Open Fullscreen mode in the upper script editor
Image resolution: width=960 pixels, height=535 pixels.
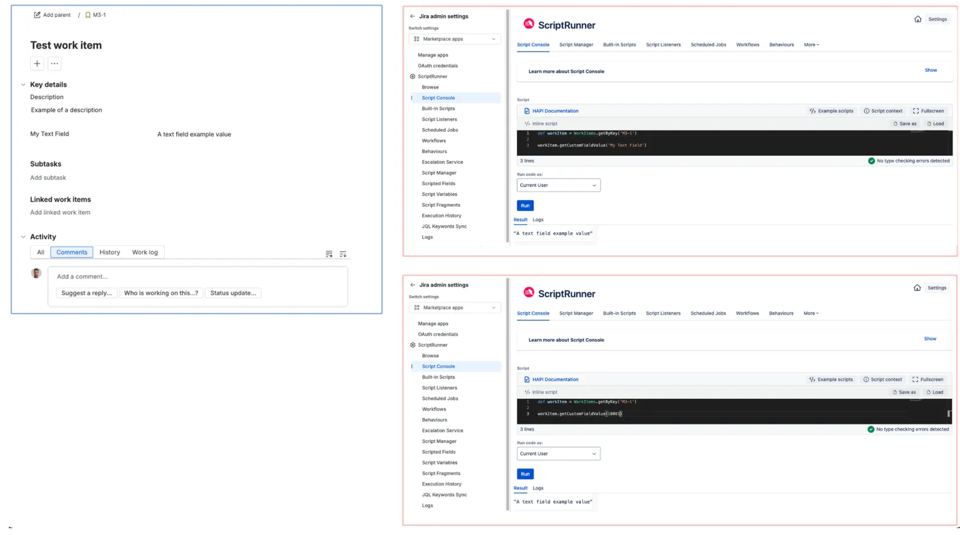coord(928,111)
